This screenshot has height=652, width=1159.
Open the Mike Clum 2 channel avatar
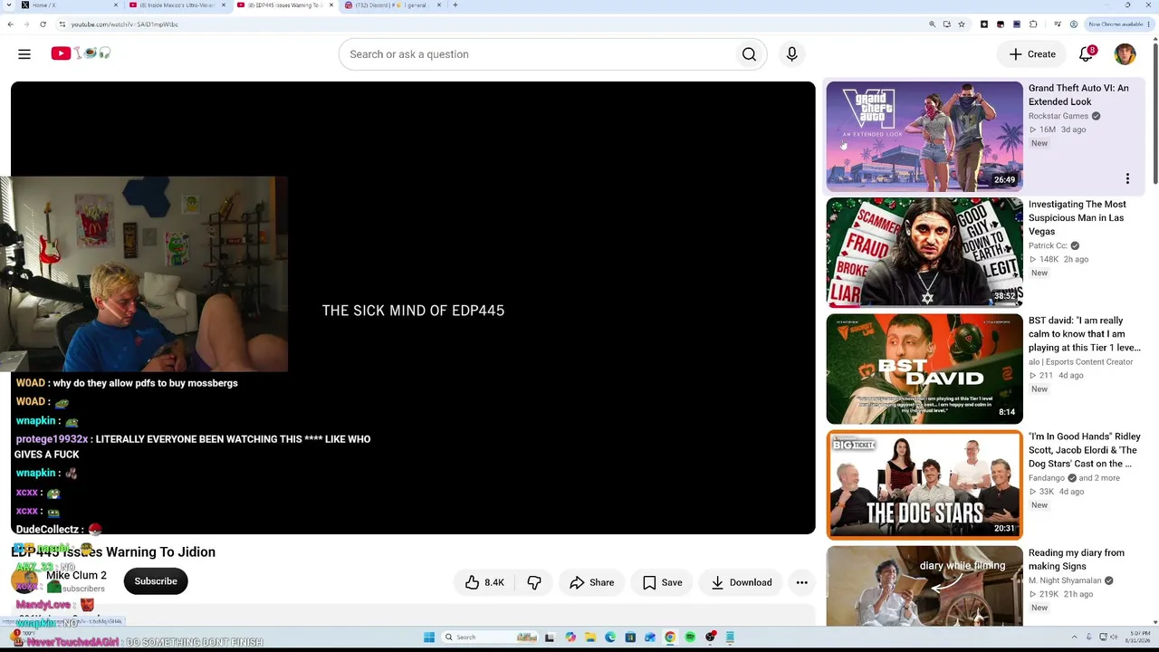[x=24, y=581]
